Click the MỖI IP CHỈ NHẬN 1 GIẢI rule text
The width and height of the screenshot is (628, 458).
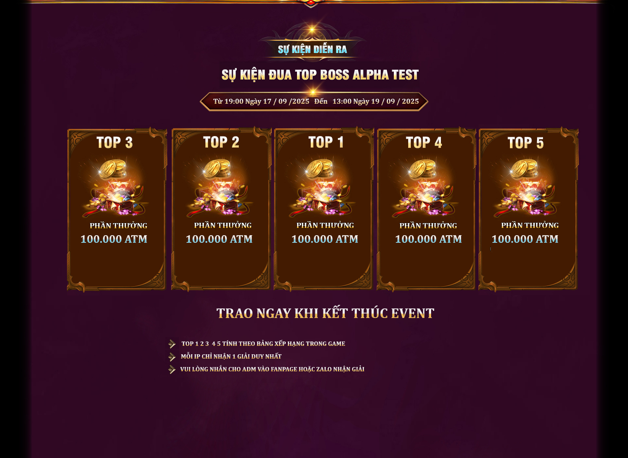click(231, 356)
